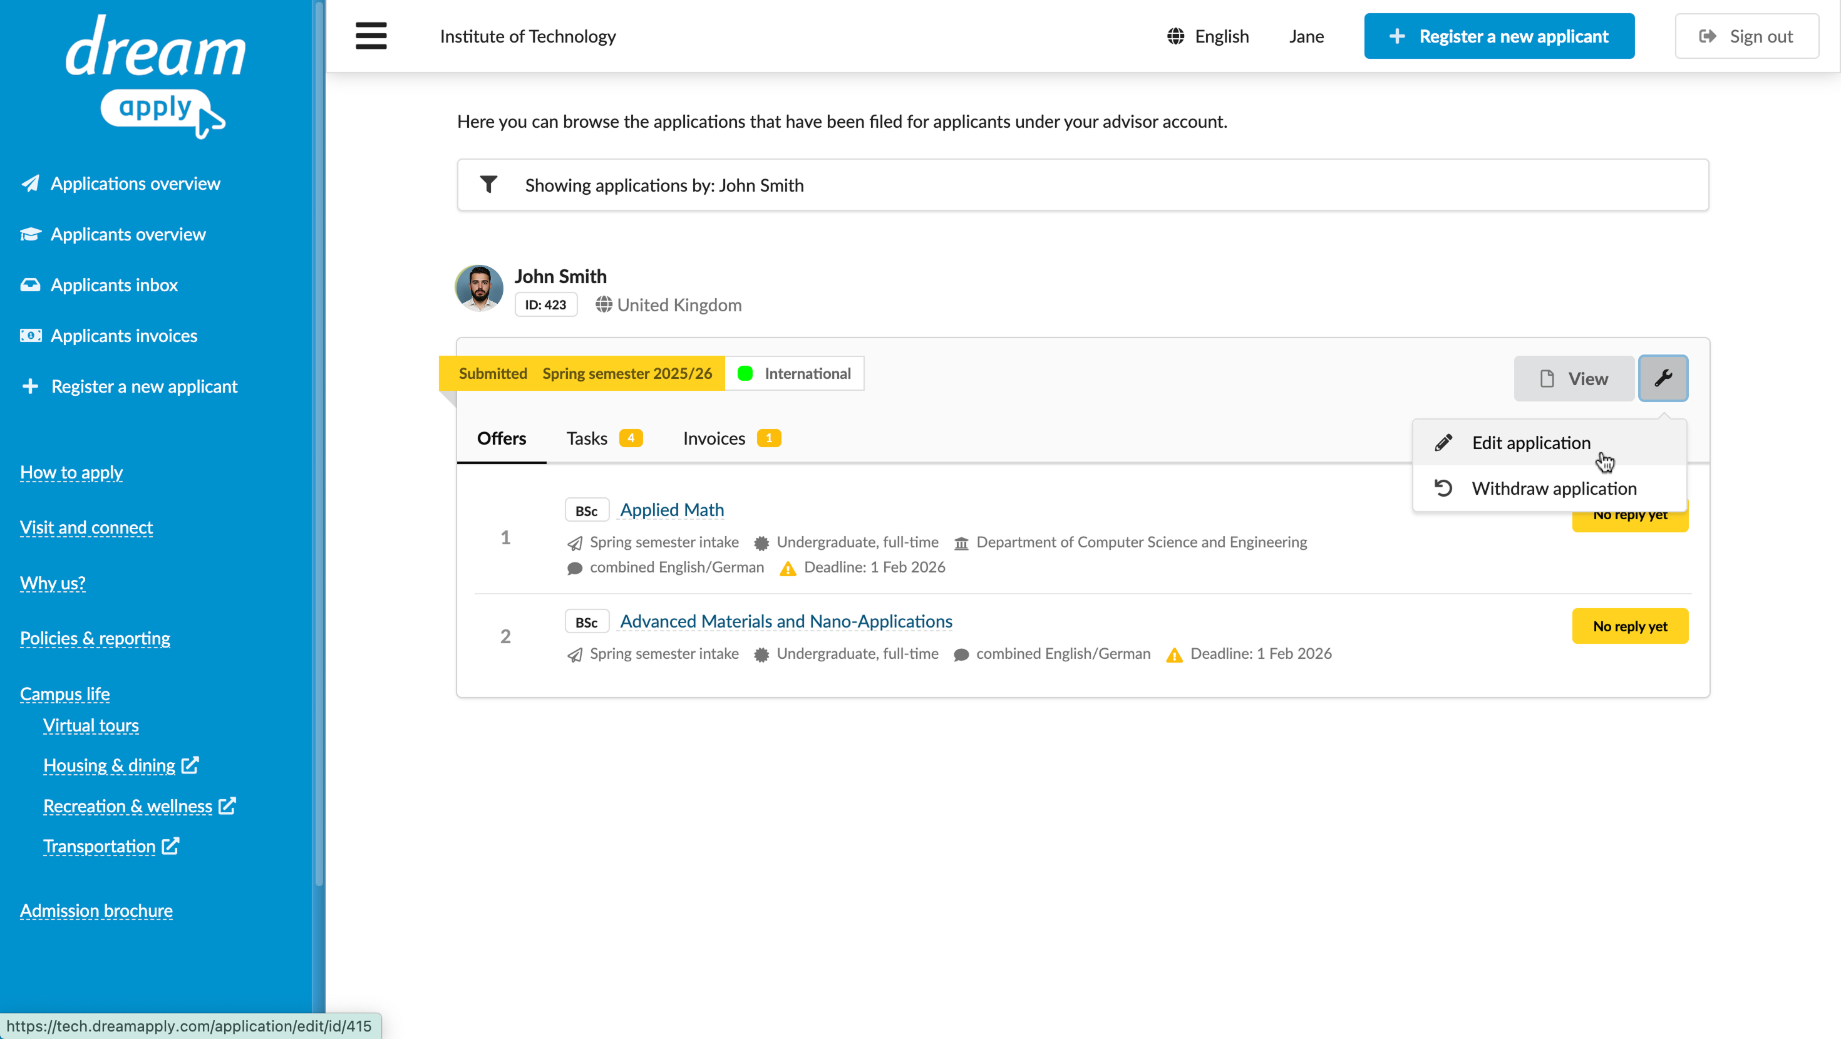Screen dimensions: 1841x1039
Task: Click the blue Register a new applicant button
Action: [x=1498, y=36]
